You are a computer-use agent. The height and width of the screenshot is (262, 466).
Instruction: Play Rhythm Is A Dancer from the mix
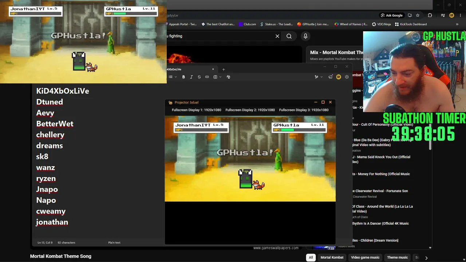pyautogui.click(x=380, y=223)
